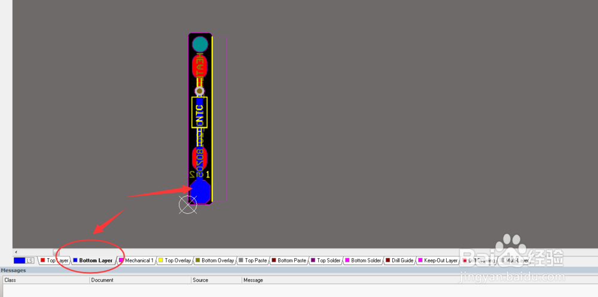598x297 pixels.
Task: Select the teal round pad at the top
Action: pyautogui.click(x=200, y=44)
